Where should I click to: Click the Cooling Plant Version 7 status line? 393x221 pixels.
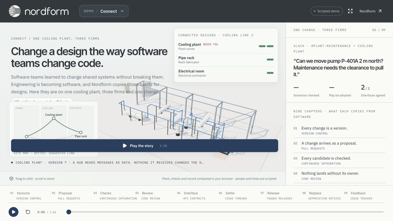(x=107, y=162)
